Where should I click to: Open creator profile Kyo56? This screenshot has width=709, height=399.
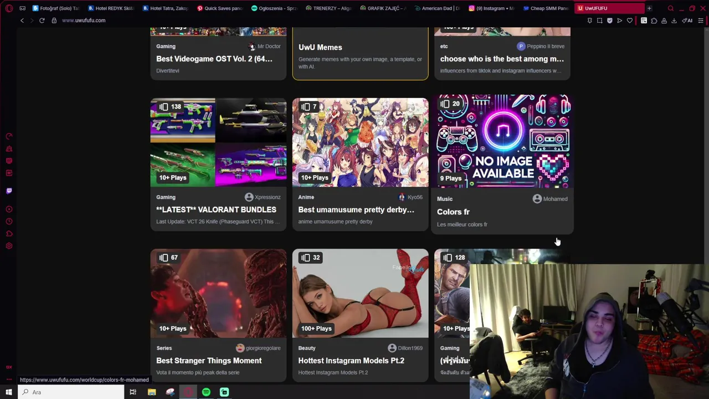[x=410, y=197]
